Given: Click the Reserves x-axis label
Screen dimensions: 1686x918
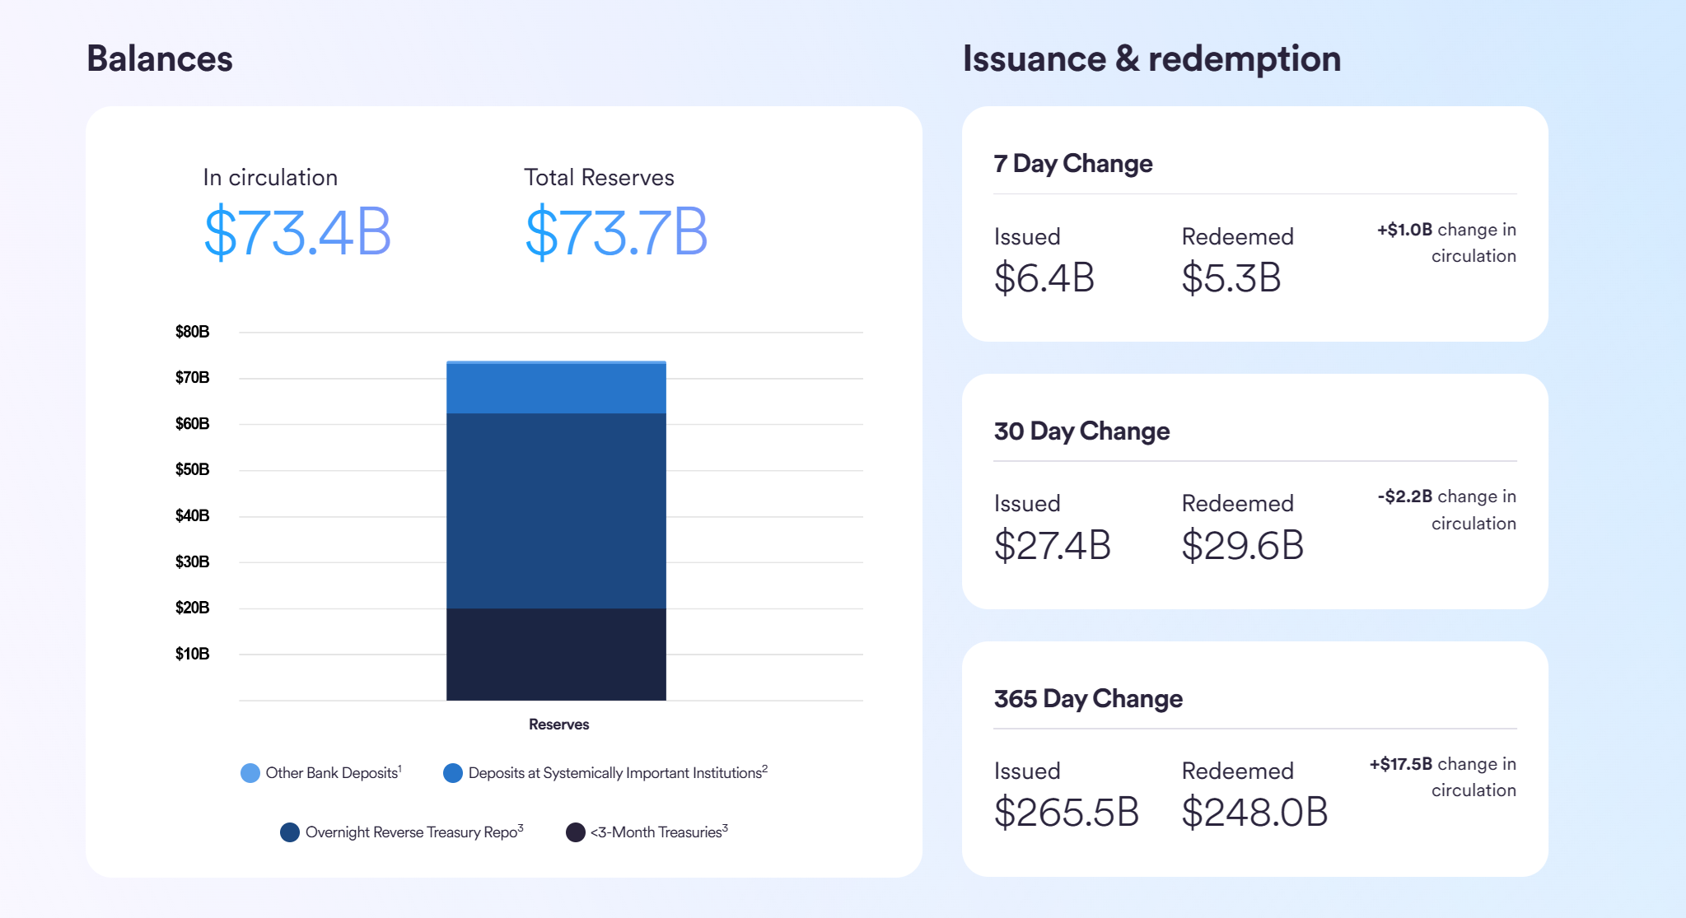Looking at the screenshot, I should (x=558, y=725).
